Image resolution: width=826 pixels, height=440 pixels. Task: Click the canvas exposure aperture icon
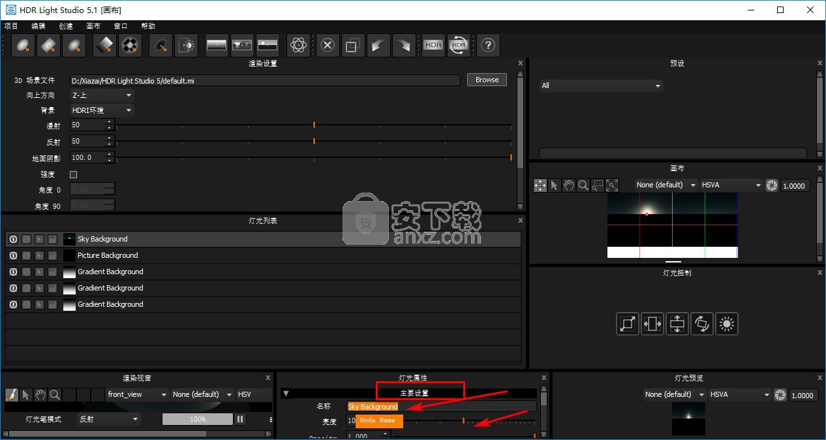point(772,185)
